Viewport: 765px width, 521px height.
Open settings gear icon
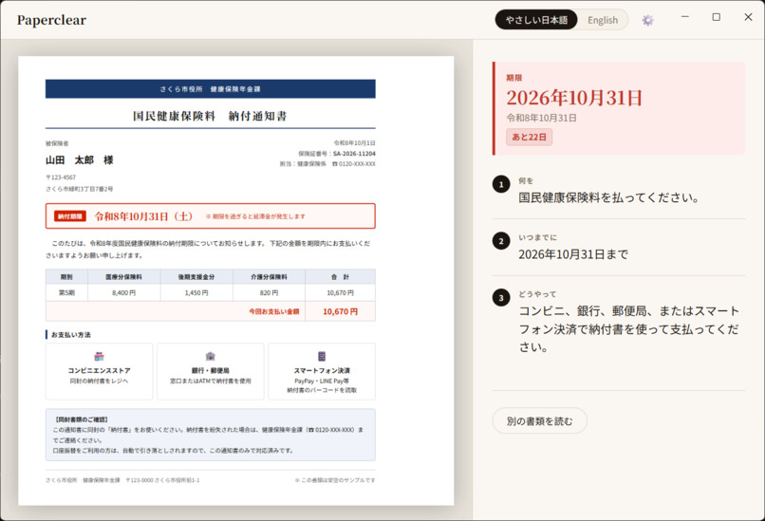(647, 20)
